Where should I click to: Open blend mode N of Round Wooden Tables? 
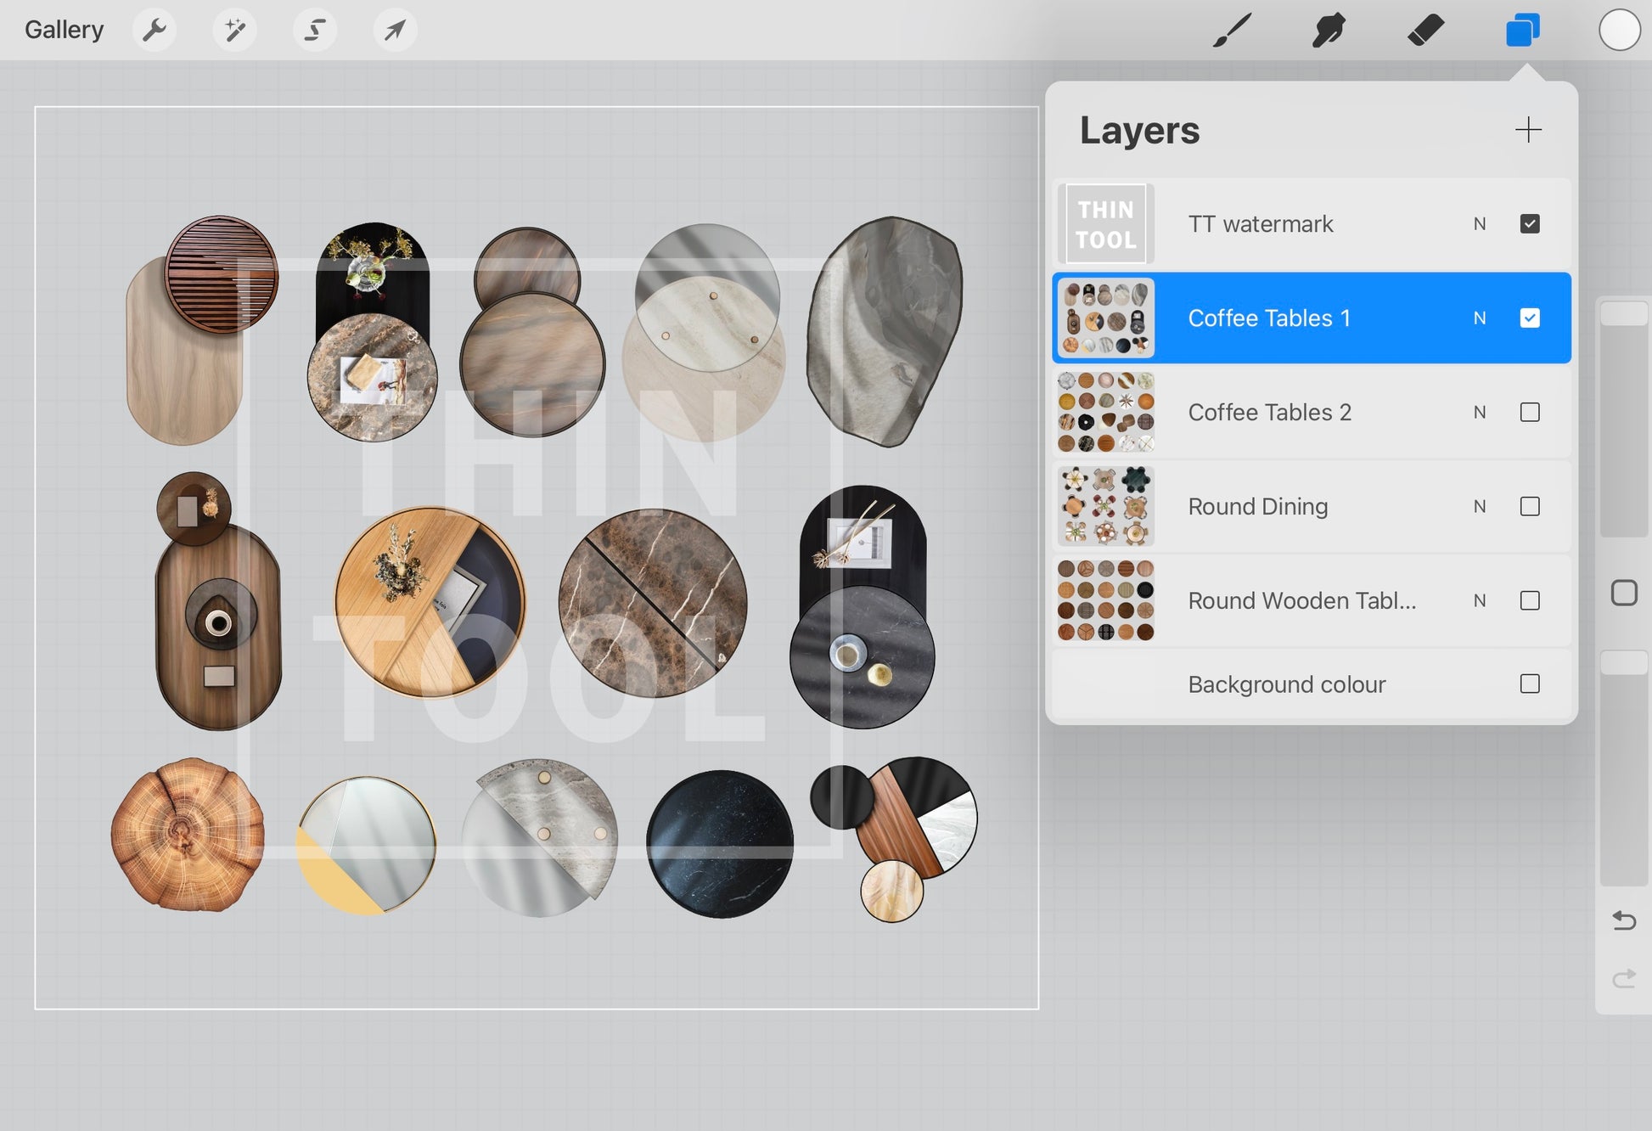point(1480,601)
